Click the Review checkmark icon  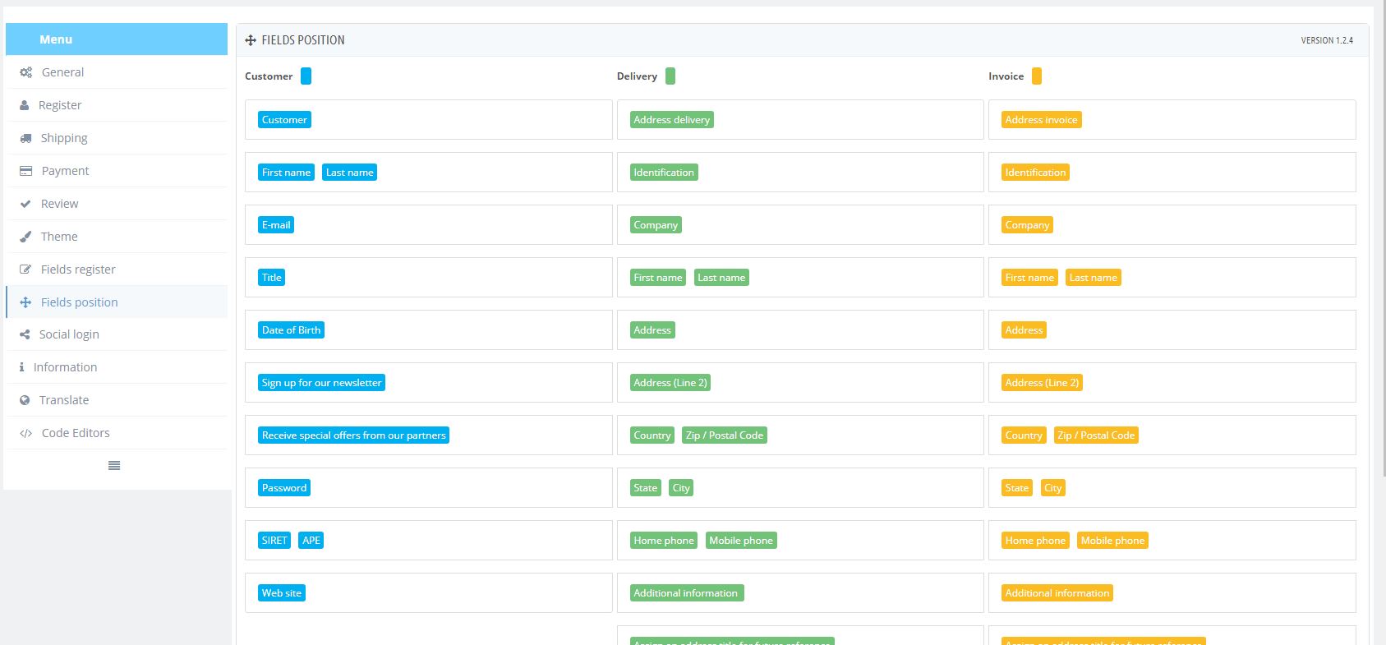point(25,204)
